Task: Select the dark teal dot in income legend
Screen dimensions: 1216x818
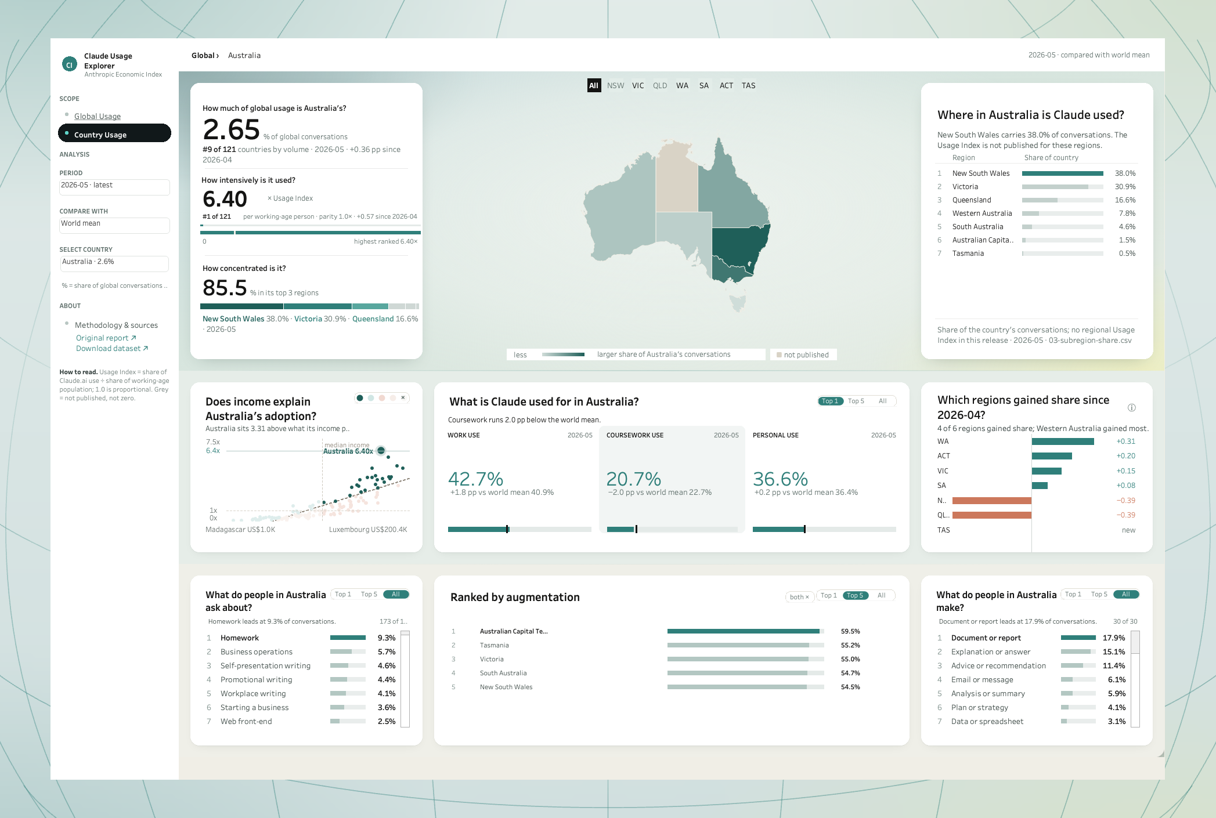Action: 360,398
